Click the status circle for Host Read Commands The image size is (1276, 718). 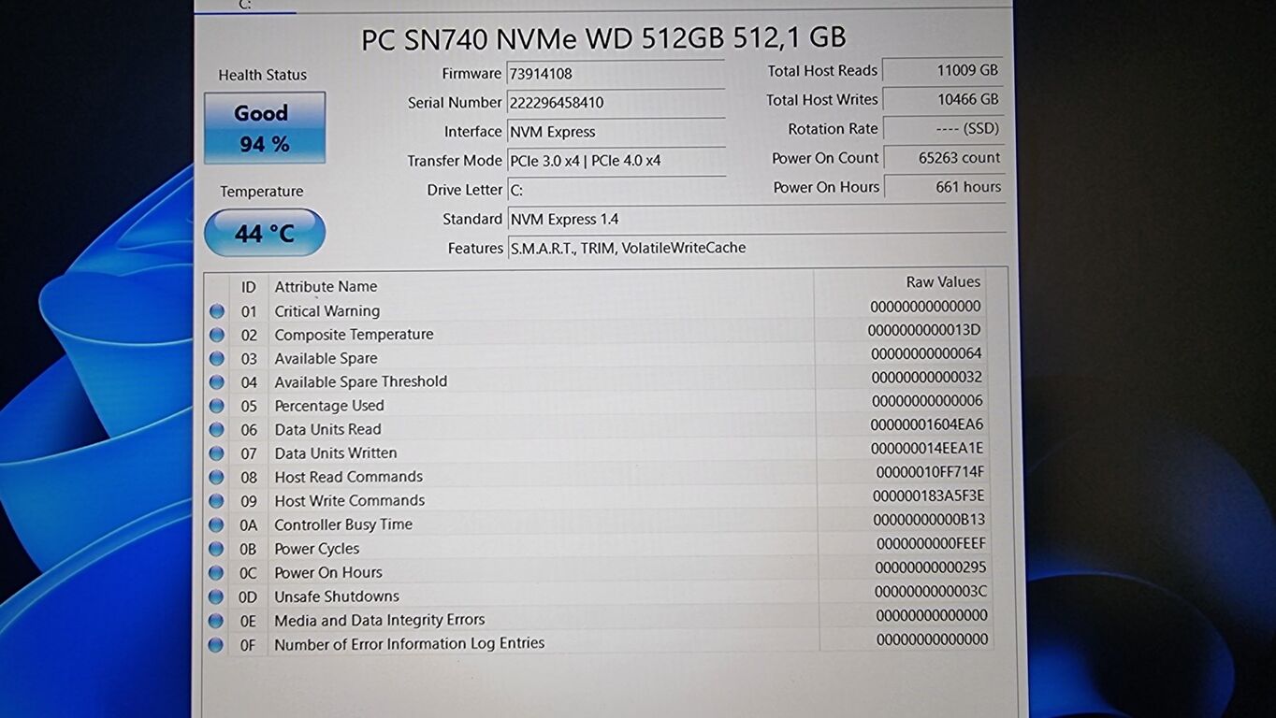(x=217, y=477)
